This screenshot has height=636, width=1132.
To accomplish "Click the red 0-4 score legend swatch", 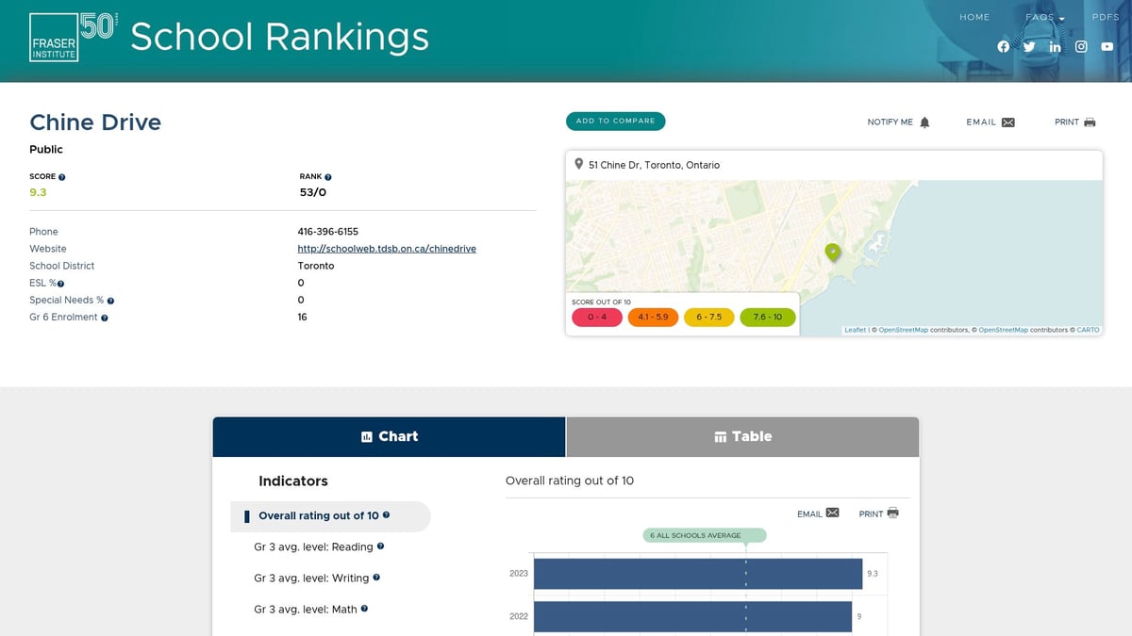I will (597, 318).
